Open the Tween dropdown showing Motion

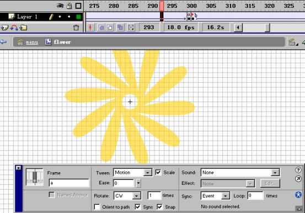coord(133,173)
